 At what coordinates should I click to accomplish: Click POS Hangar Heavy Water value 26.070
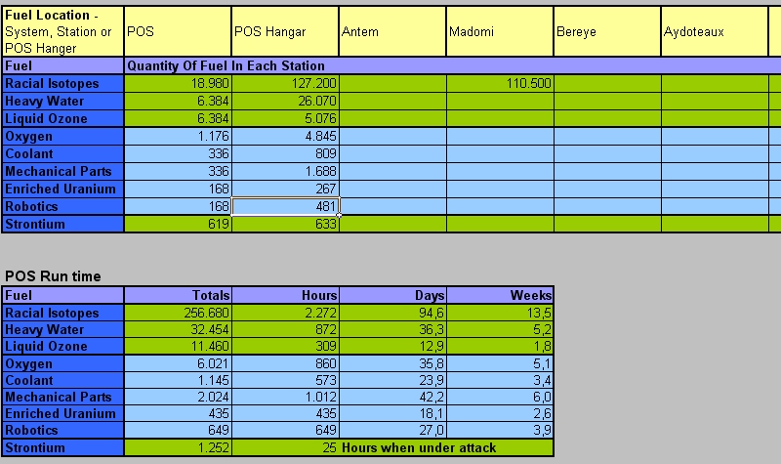285,102
